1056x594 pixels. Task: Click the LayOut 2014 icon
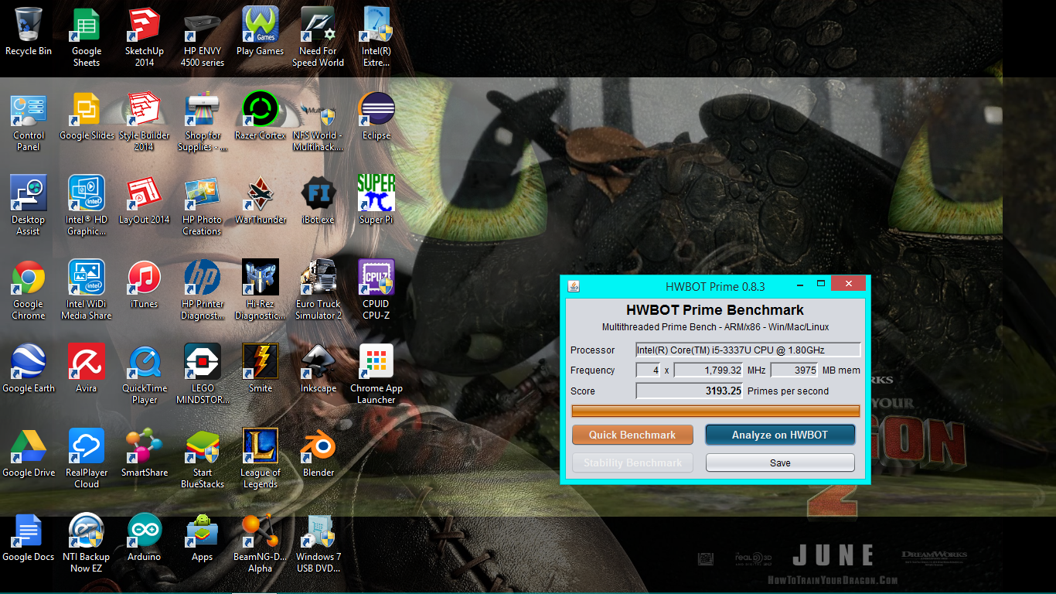tap(145, 193)
